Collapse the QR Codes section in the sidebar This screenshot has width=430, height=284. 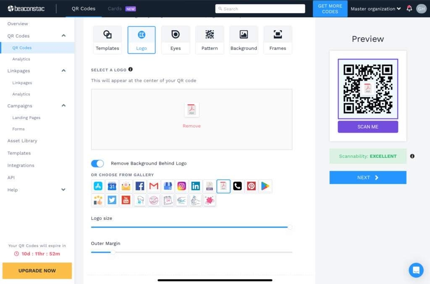pos(63,36)
